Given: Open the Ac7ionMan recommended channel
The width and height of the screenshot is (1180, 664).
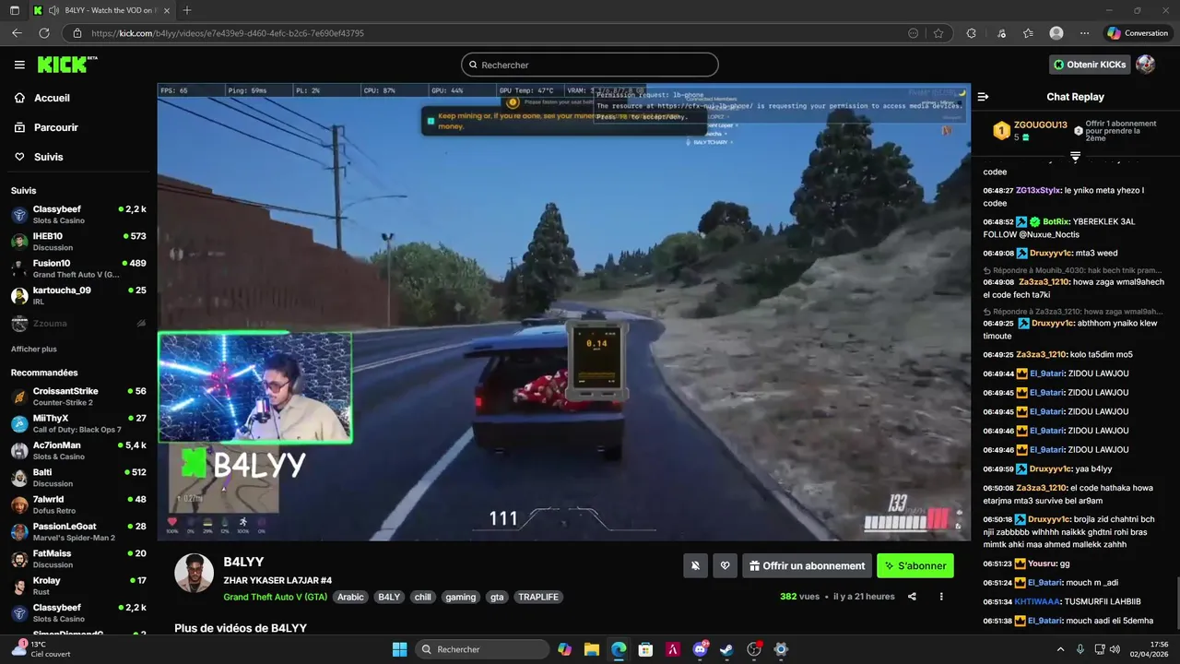Looking at the screenshot, I should tap(78, 451).
